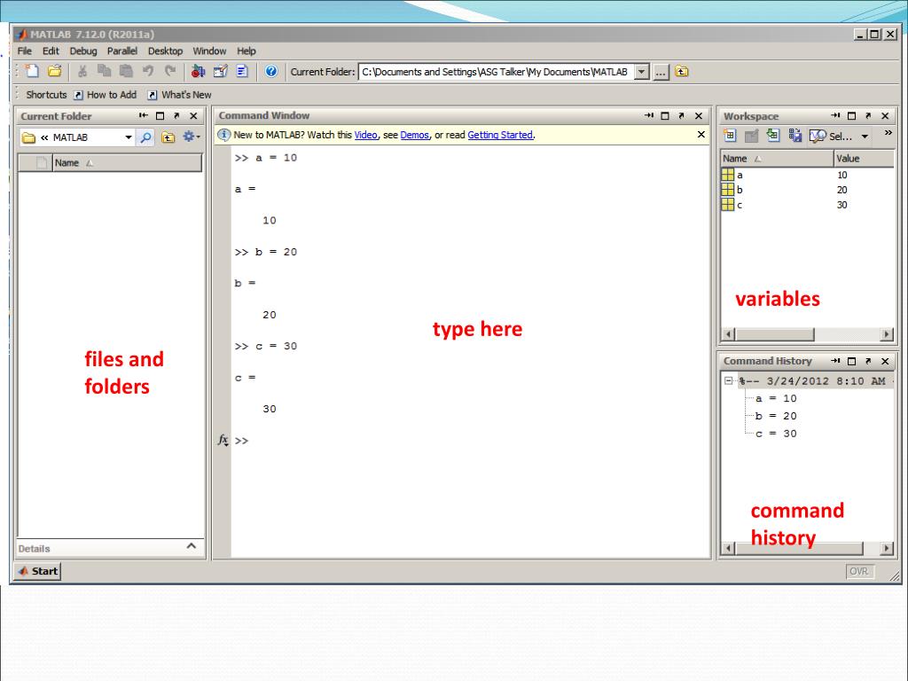Click the plot selection icon in Workspace

pos(818,136)
